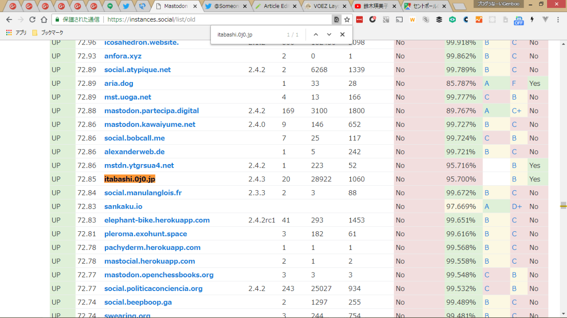Click the home icon in the toolbar
The height and width of the screenshot is (318, 567).
pos(44,19)
